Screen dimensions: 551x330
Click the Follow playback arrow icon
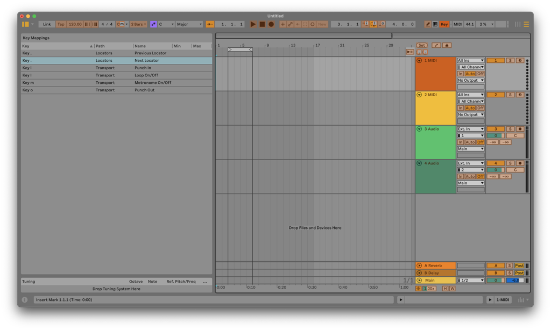(210, 24)
